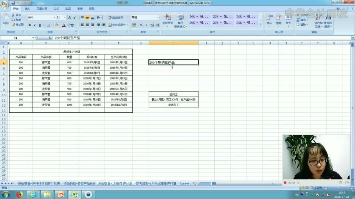355x199 pixels.
Task: Open the font size dropdown
Action: pos(65,17)
